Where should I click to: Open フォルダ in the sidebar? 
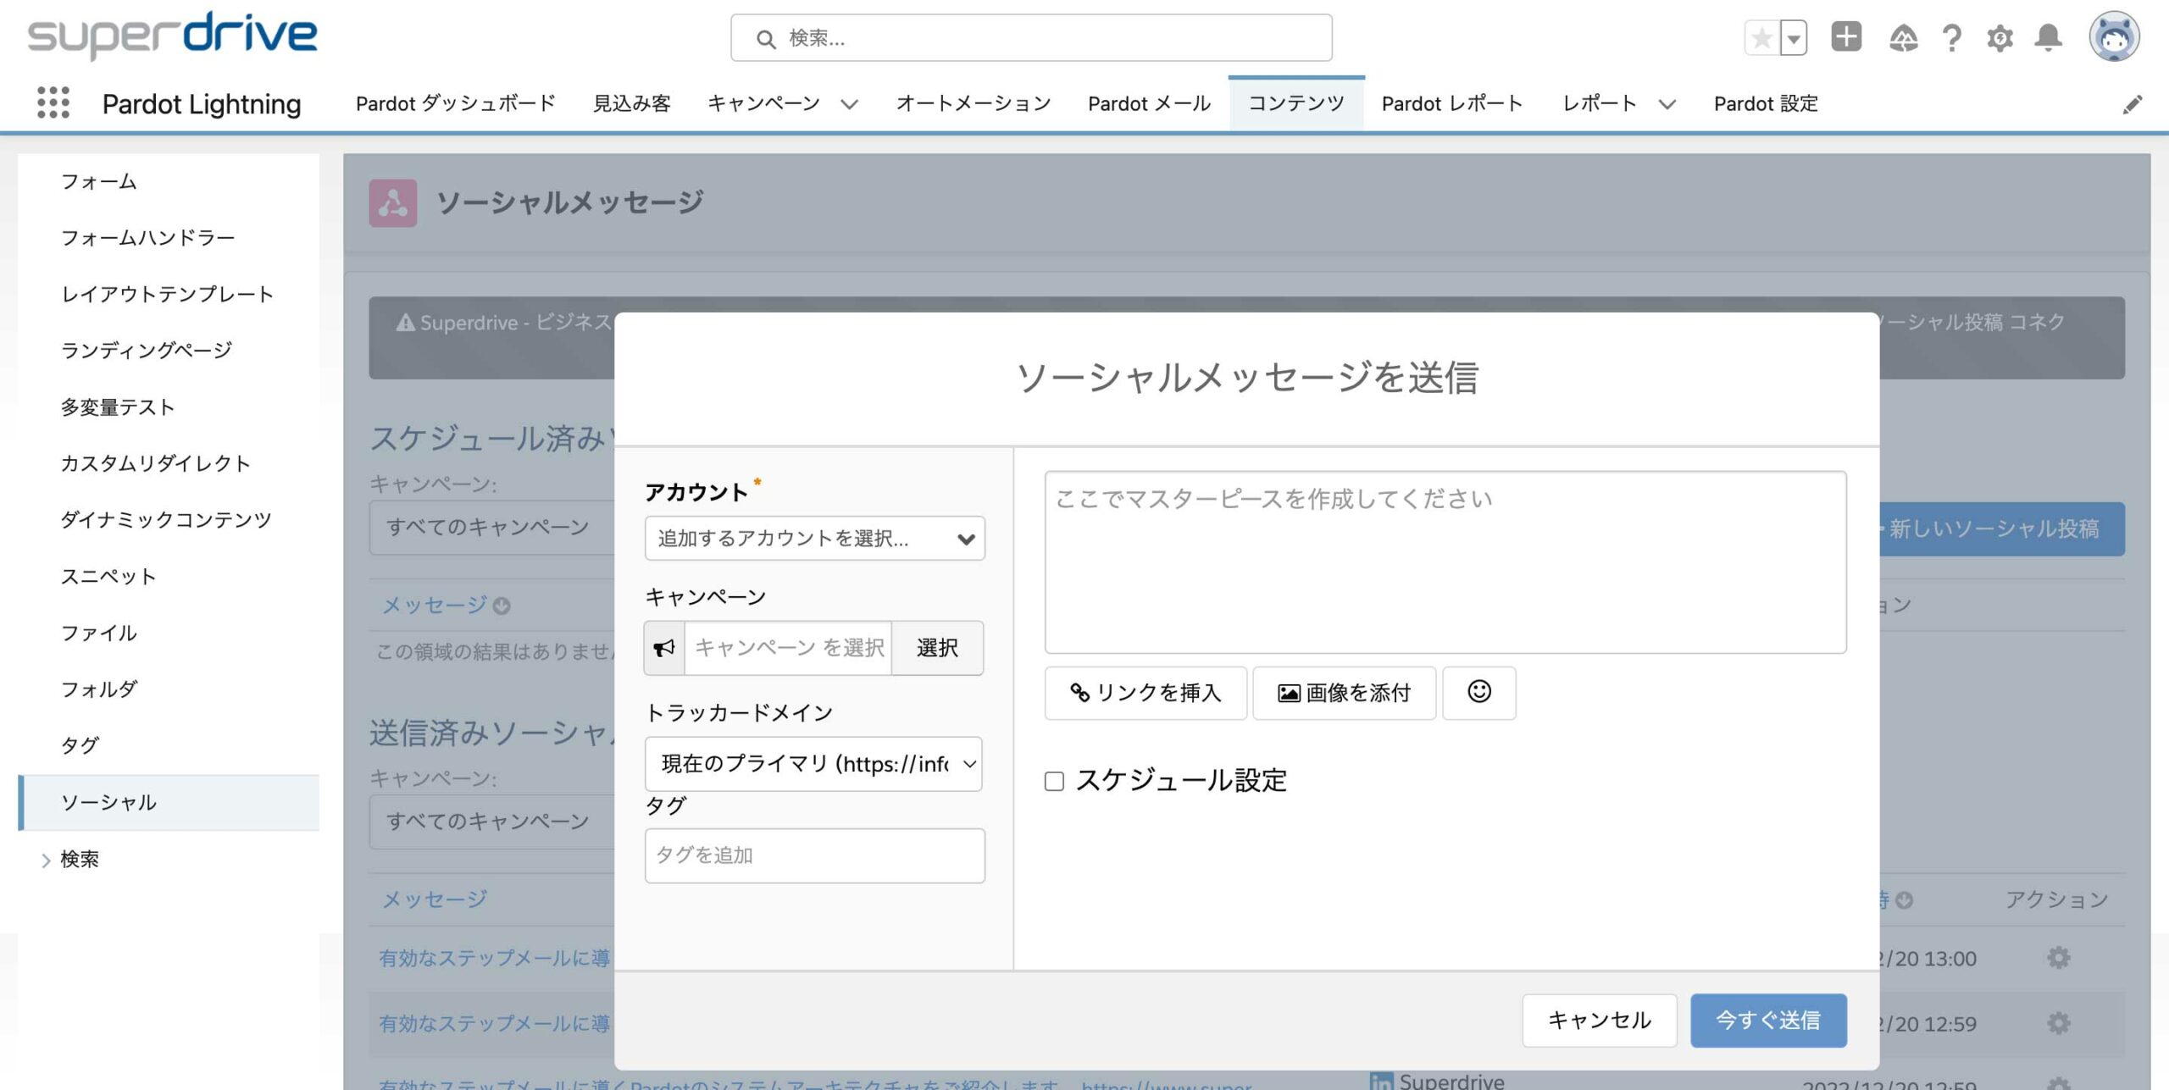coord(98,689)
